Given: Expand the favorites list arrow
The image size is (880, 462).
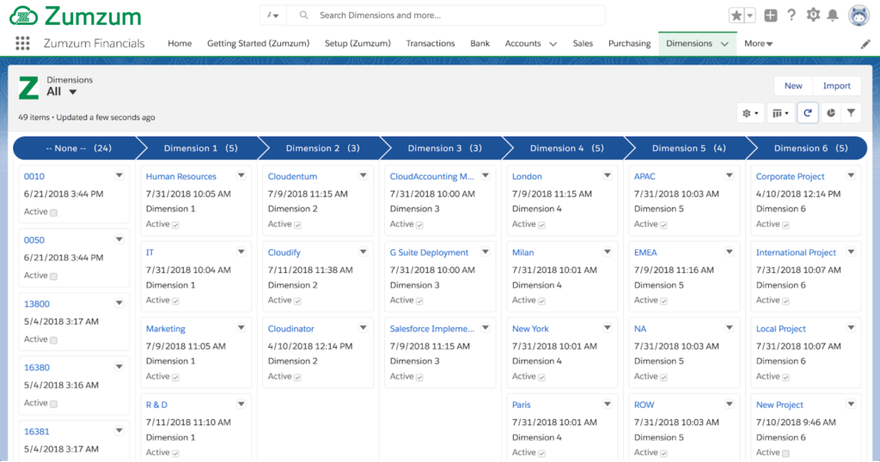Looking at the screenshot, I should pos(749,15).
